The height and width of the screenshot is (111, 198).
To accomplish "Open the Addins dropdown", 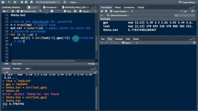I will tap(74, 2).
